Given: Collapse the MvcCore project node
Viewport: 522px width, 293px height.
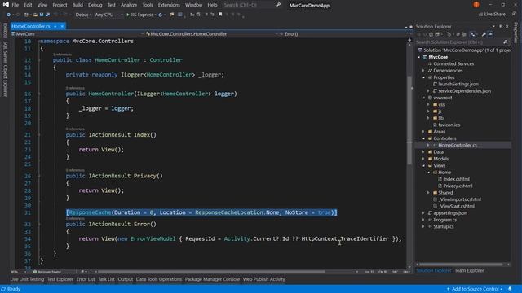Looking at the screenshot, I should 419,57.
